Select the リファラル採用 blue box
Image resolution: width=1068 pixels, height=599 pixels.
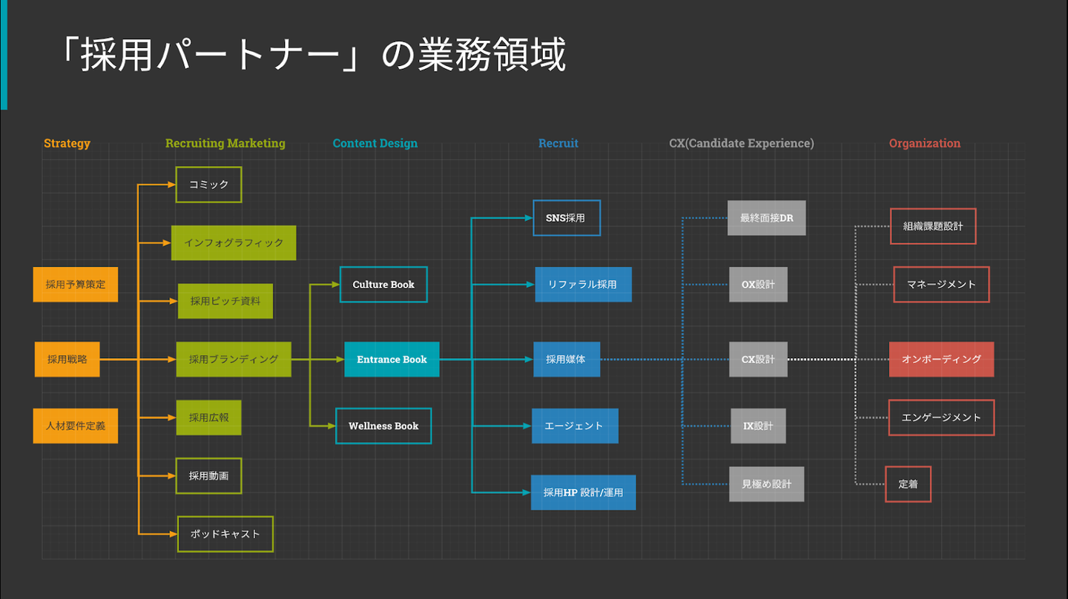click(584, 285)
